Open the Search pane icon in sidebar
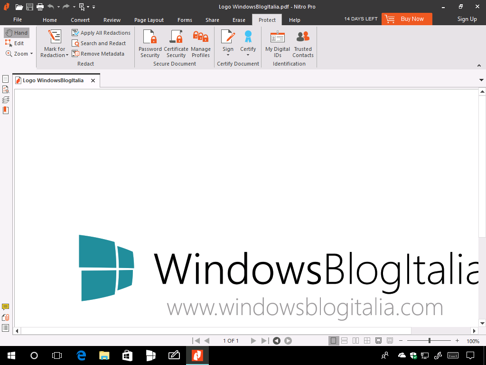The image size is (486, 365). pyautogui.click(x=6, y=89)
